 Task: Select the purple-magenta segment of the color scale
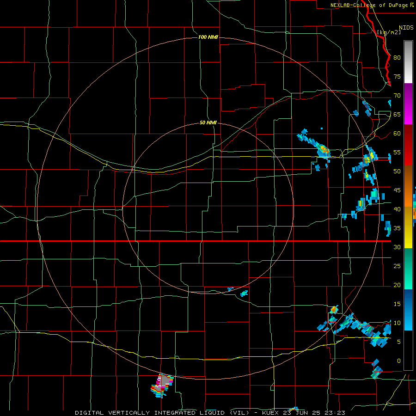click(408, 104)
